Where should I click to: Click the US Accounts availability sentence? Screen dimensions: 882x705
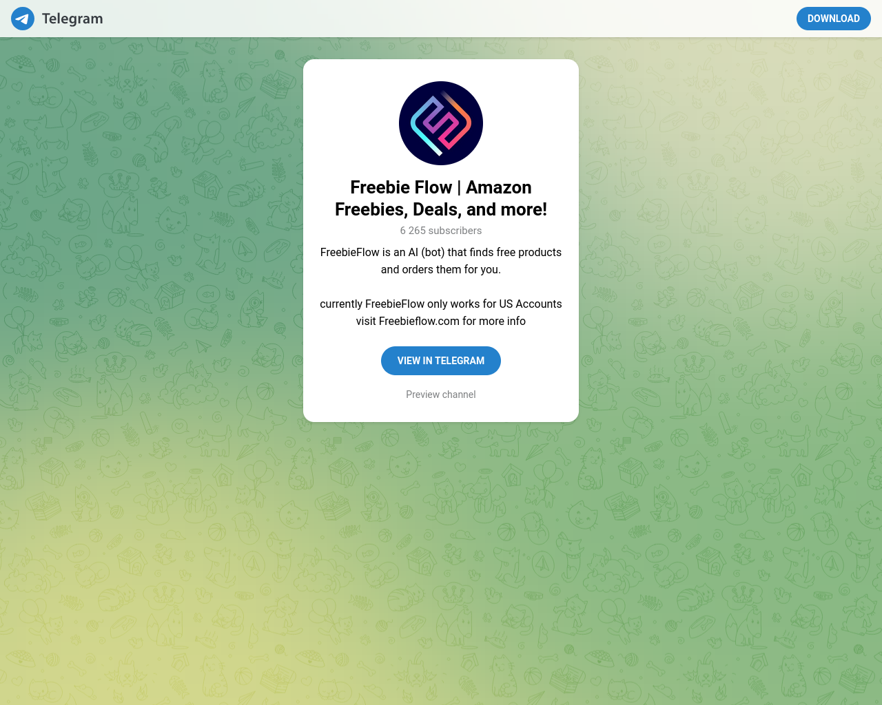click(x=441, y=304)
